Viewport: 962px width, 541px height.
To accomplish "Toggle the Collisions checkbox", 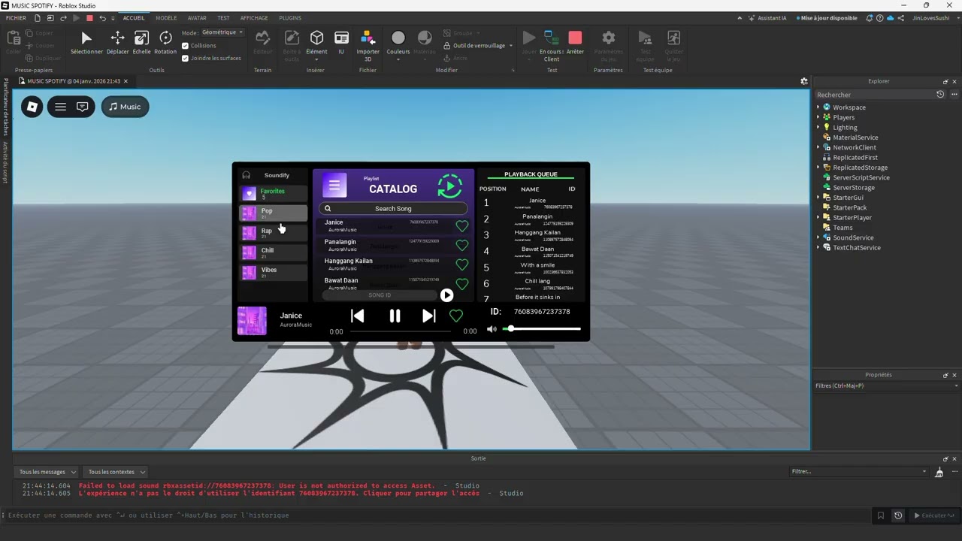I will tap(186, 46).
